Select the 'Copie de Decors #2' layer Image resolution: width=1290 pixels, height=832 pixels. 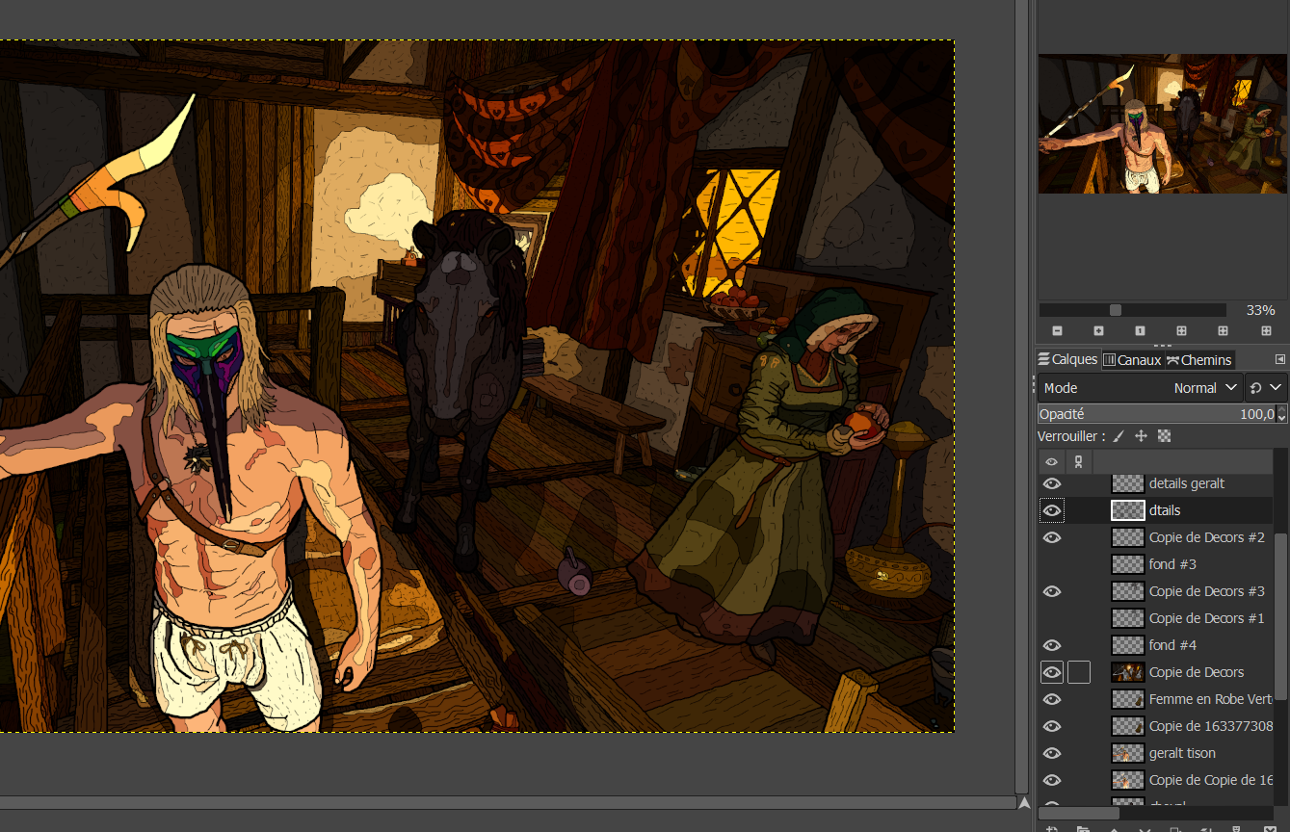1206,537
